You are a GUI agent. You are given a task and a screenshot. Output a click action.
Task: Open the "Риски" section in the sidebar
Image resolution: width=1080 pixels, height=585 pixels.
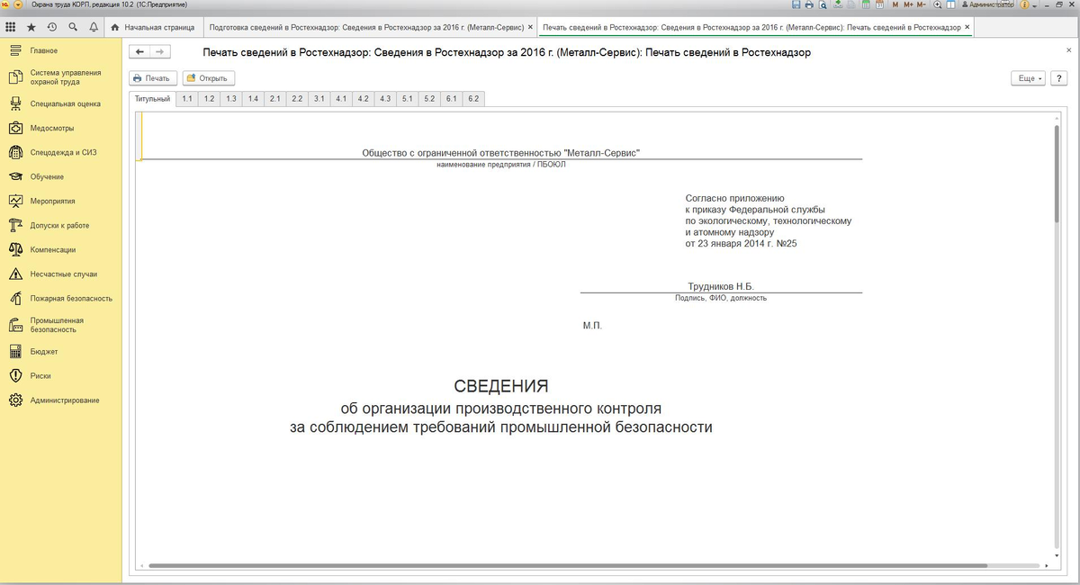pos(39,375)
